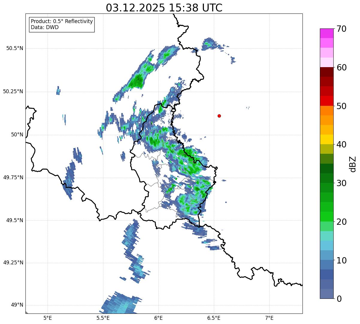Screen dimensions: 360x324
Task: Pick the dark maroon swatch below 60
Action: [326, 72]
